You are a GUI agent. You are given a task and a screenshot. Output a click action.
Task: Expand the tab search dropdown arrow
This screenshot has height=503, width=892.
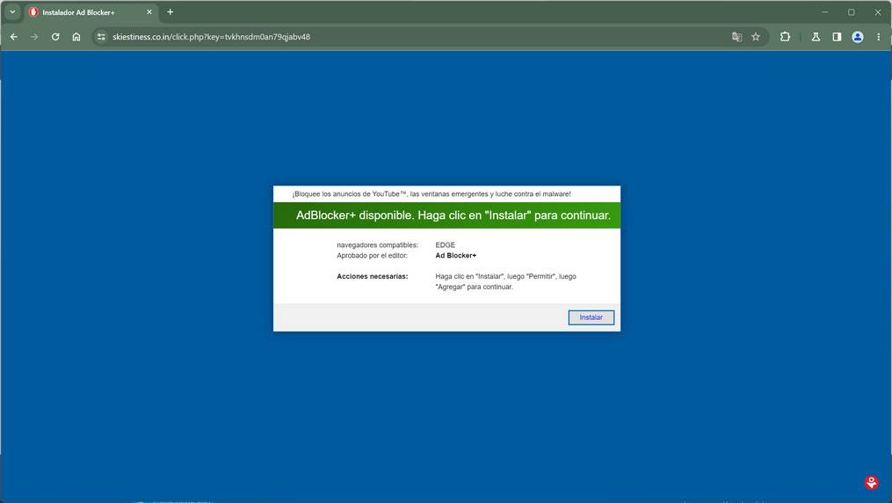click(12, 12)
